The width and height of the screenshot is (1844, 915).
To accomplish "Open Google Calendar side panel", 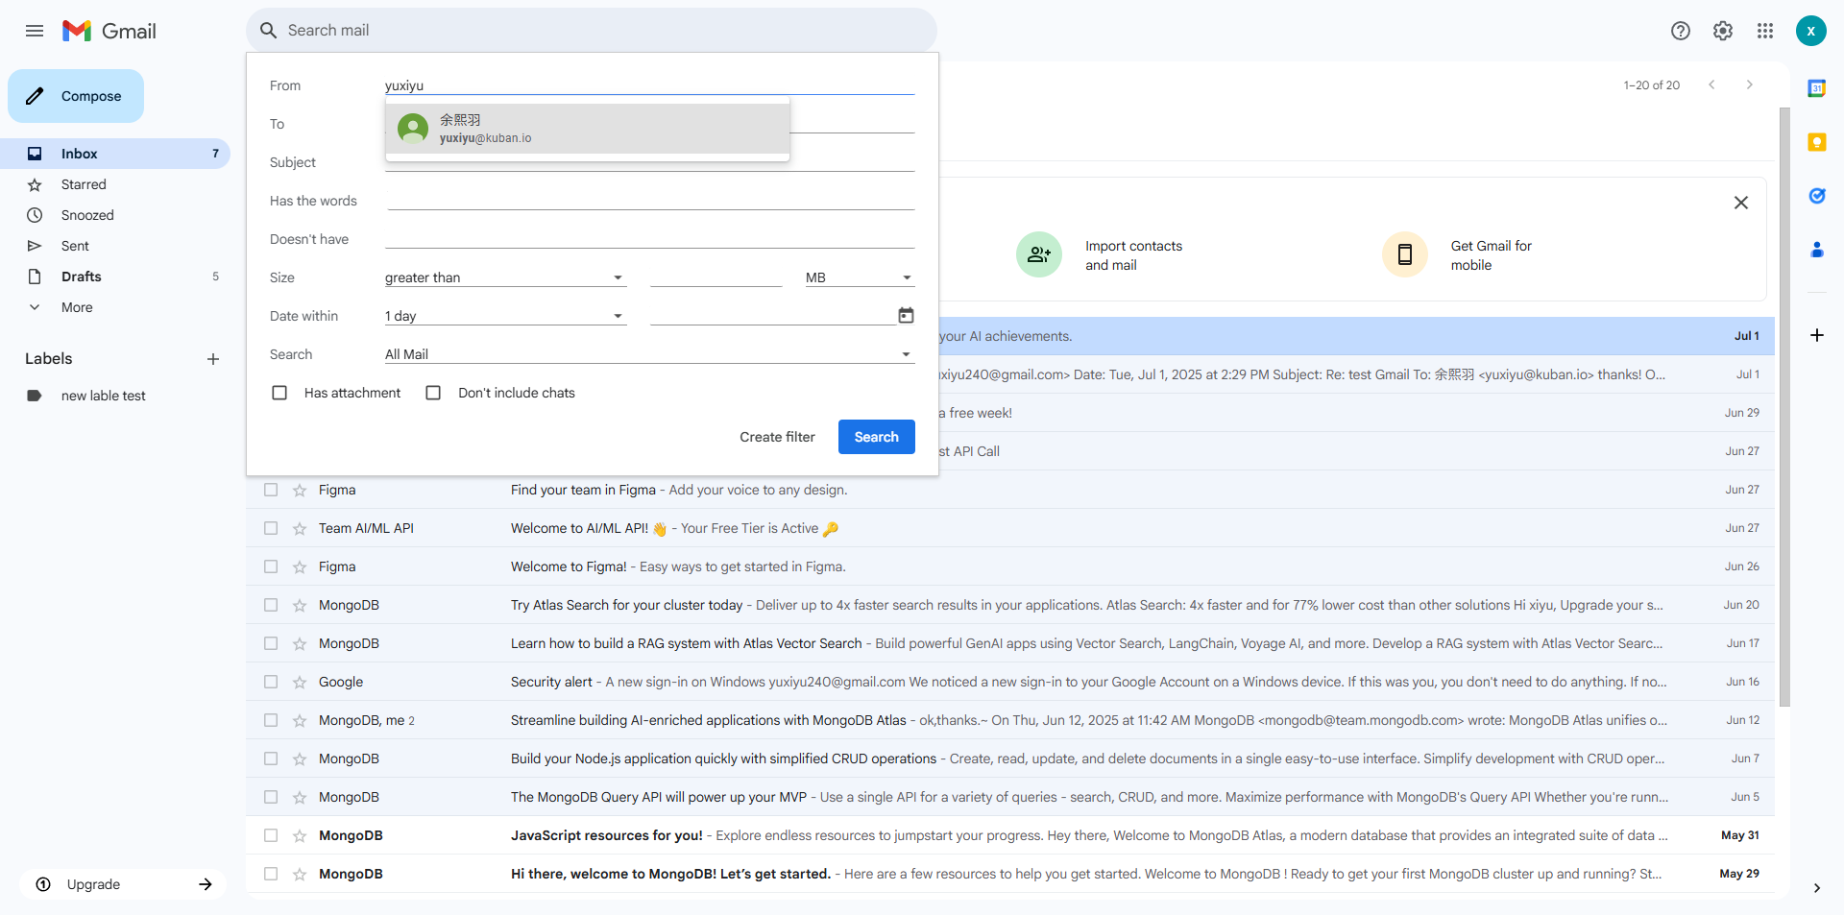I will 1817,88.
